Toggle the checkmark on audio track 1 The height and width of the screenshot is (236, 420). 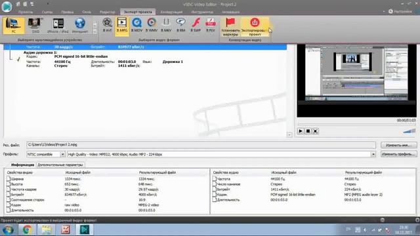pyautogui.click(x=18, y=59)
